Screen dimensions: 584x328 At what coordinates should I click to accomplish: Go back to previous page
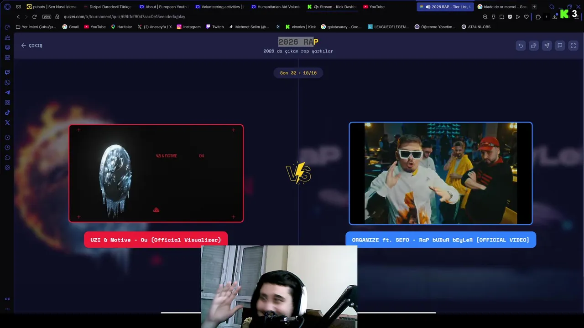[x=18, y=17]
